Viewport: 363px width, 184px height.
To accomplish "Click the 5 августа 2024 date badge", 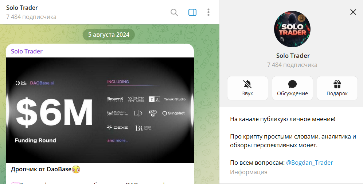I will coord(109,35).
